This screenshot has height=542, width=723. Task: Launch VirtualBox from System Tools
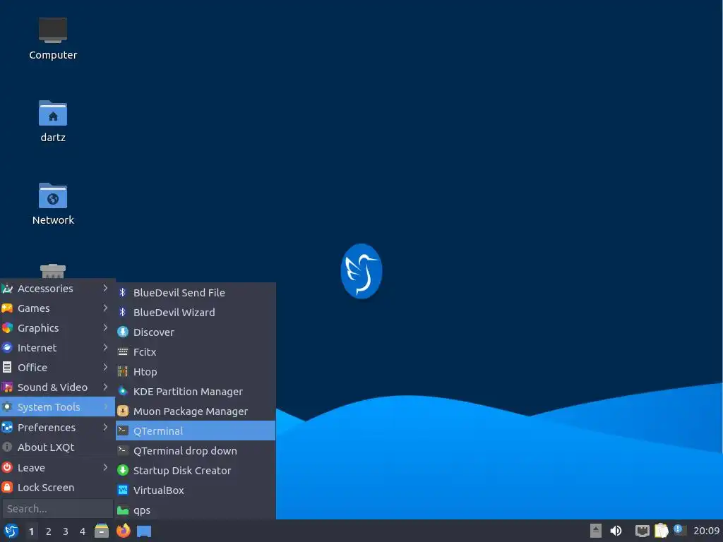(x=196, y=490)
